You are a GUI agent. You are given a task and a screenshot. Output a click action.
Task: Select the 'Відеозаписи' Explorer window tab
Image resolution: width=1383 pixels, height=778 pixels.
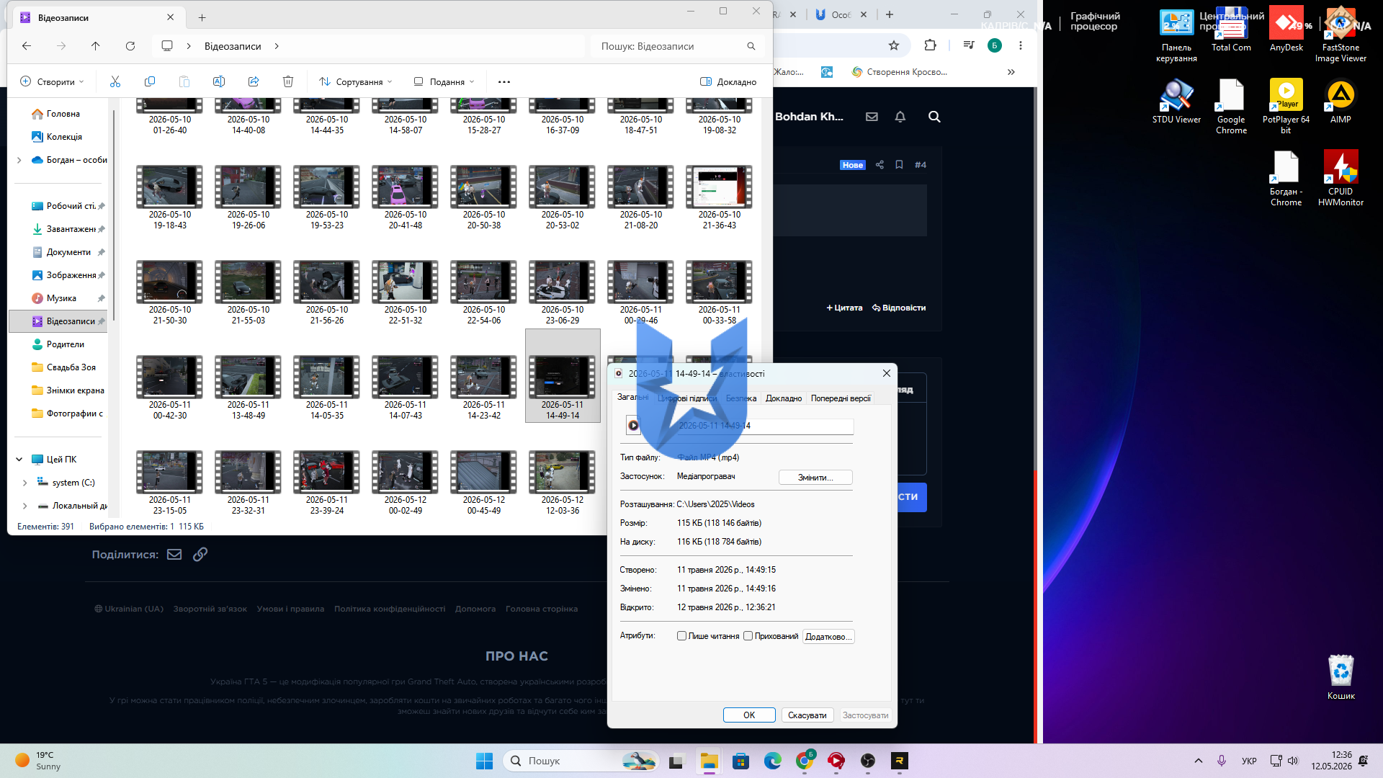pos(97,18)
